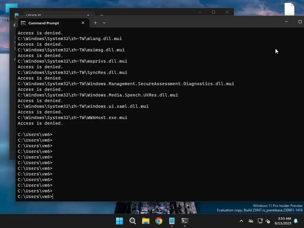Screen dimensions: 304x228
Task: Select the Command Prompt tab
Action: 54,23
